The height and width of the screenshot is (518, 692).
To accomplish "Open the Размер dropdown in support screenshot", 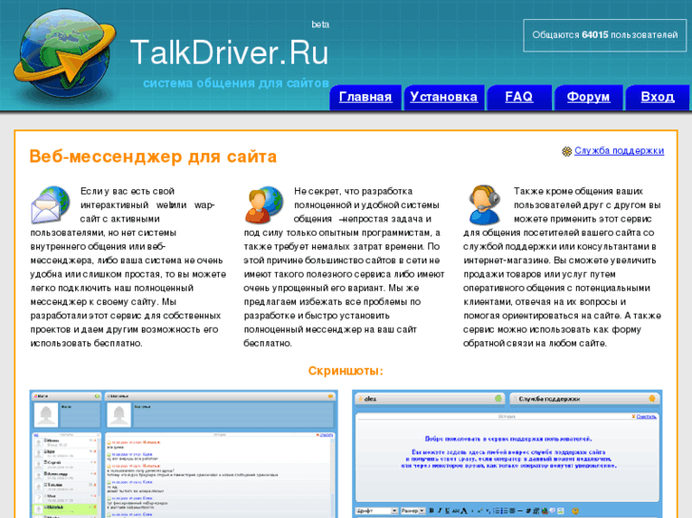I will [413, 511].
